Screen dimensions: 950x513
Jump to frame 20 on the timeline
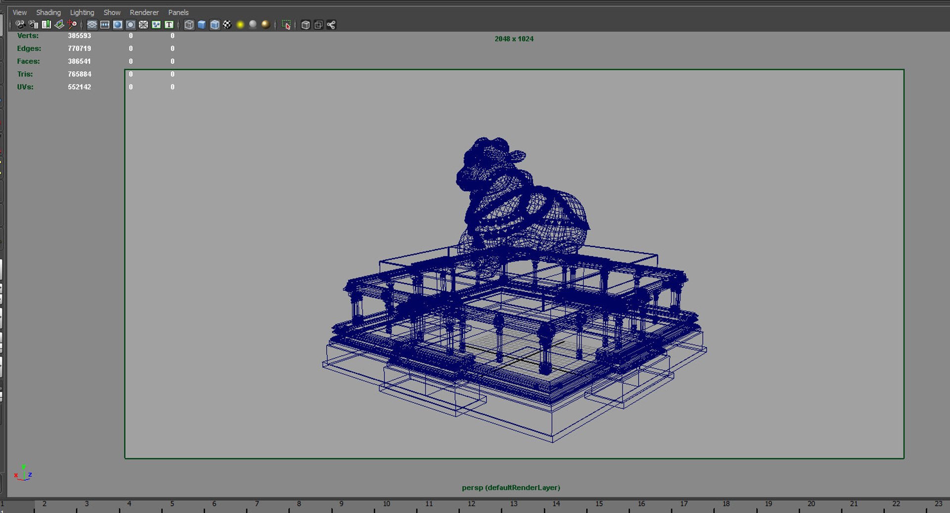tap(811, 504)
